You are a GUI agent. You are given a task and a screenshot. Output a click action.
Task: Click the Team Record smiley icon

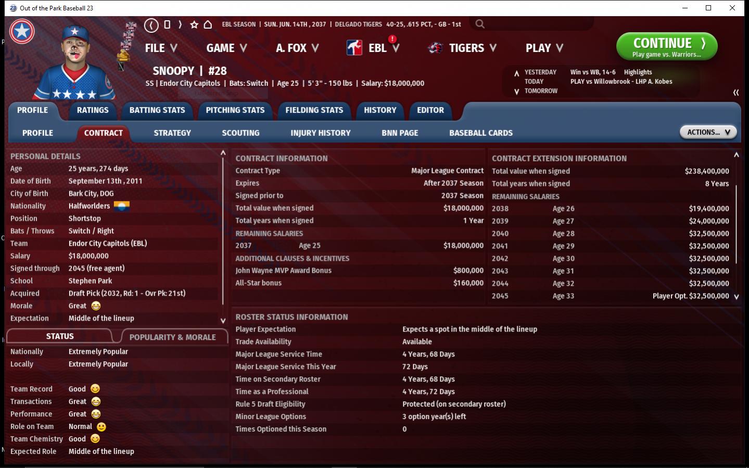(95, 389)
